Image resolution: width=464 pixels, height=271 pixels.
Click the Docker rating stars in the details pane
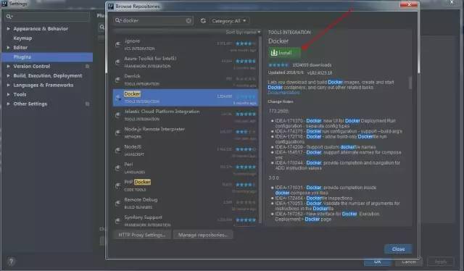[278, 64]
